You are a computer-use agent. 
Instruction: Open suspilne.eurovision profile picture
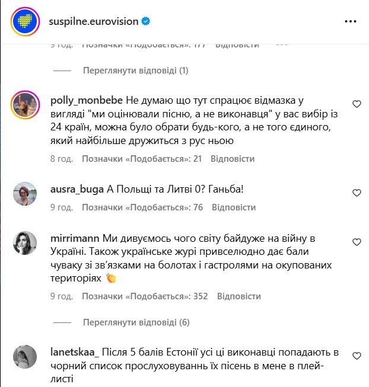pyautogui.click(x=24, y=22)
